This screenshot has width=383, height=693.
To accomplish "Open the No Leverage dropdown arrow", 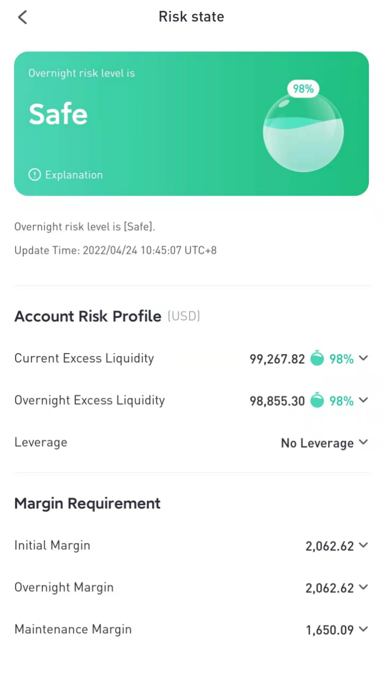I will tap(363, 443).
